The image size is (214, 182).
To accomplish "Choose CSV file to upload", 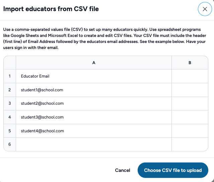I will click(x=173, y=170).
